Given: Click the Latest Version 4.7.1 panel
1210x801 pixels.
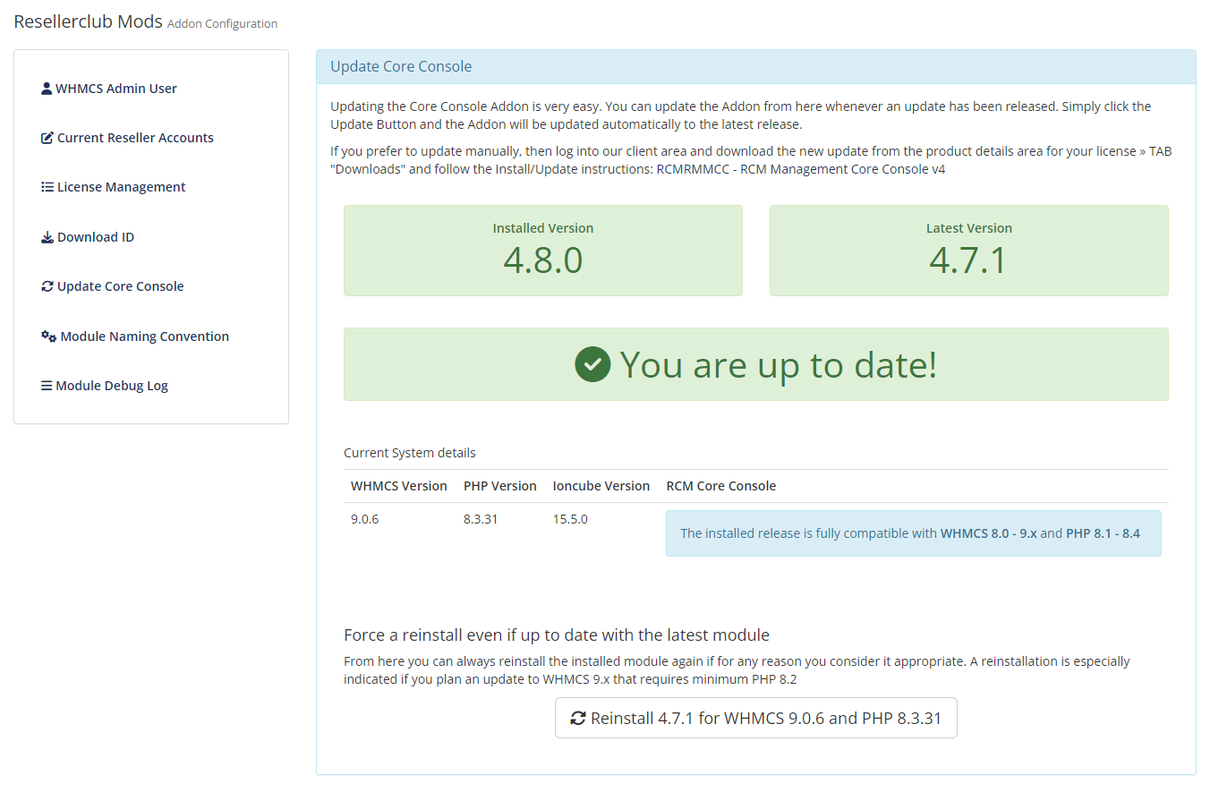Looking at the screenshot, I should [x=969, y=251].
